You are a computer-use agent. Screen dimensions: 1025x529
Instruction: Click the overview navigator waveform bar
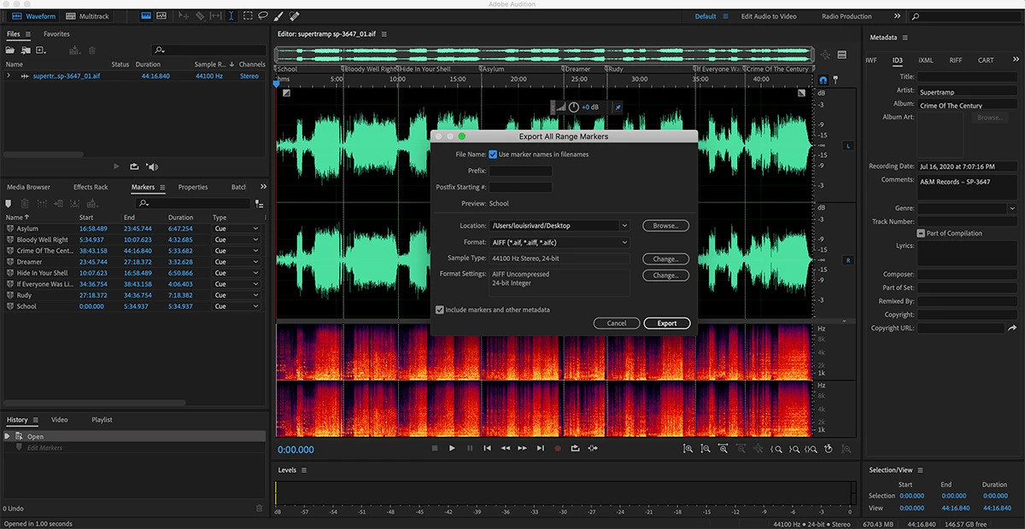click(542, 55)
